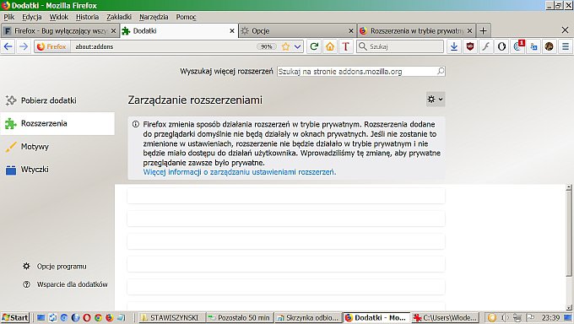Click the scrollbar down arrow
574x324 pixels.
point(568,308)
